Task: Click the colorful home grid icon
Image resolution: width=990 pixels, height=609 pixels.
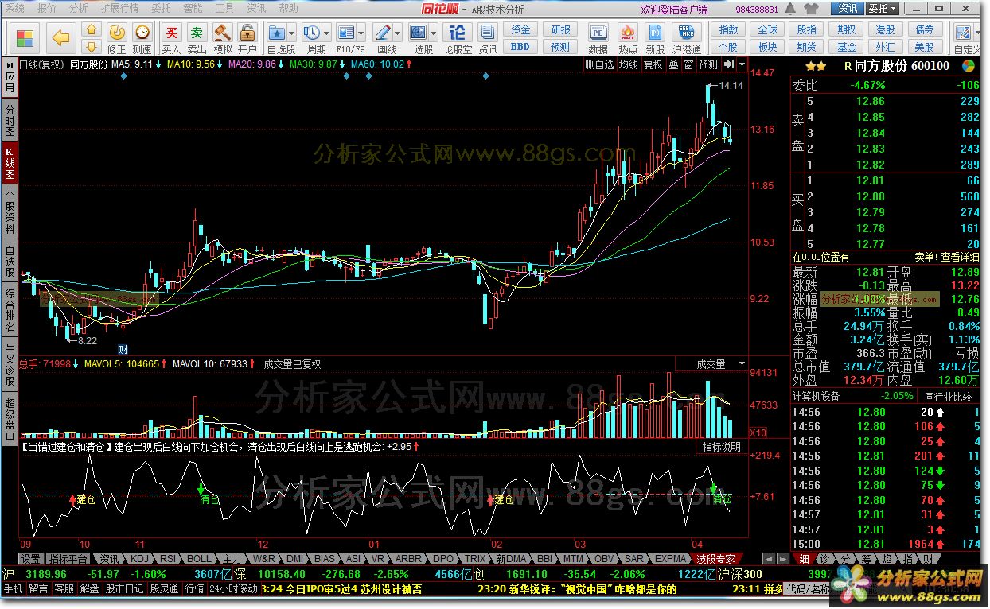Action: tap(25, 38)
